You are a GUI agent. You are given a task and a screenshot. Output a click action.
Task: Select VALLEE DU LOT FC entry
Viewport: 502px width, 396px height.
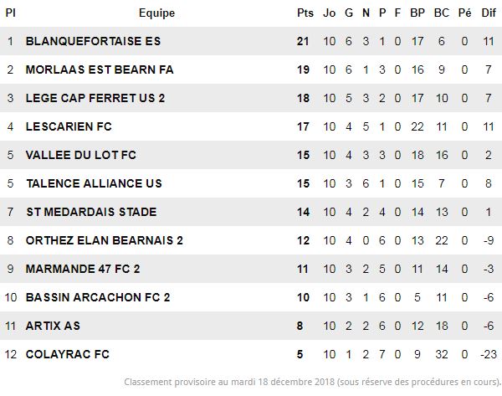click(x=81, y=155)
